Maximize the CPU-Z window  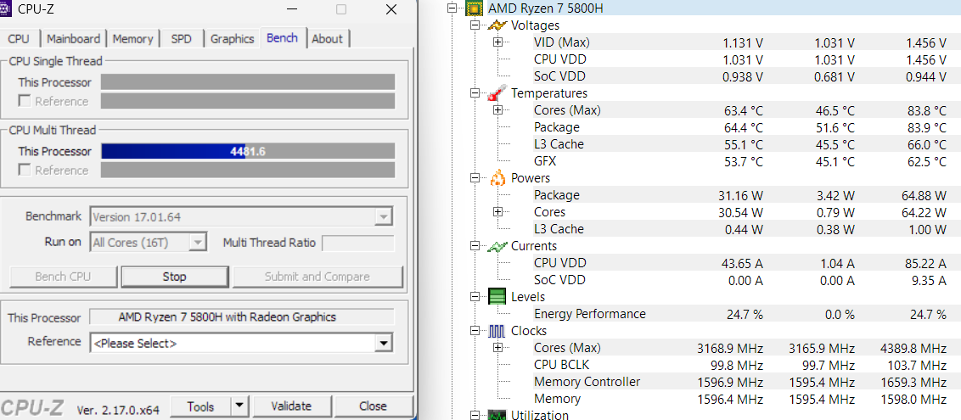tap(340, 9)
